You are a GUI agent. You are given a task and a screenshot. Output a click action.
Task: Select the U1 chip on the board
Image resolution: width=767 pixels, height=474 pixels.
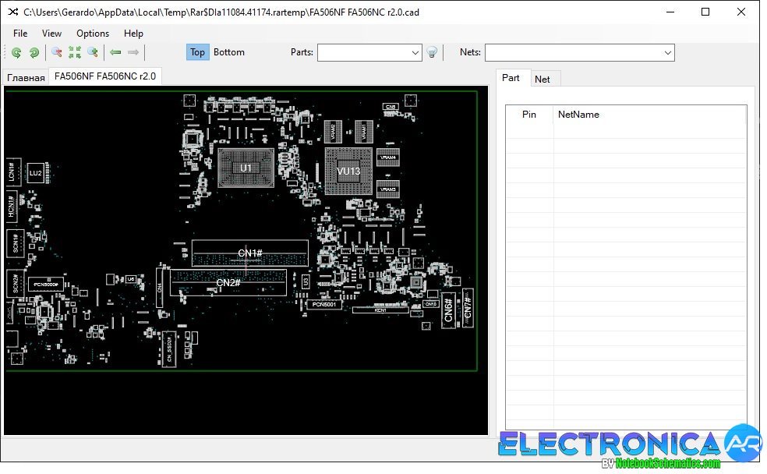pos(246,168)
